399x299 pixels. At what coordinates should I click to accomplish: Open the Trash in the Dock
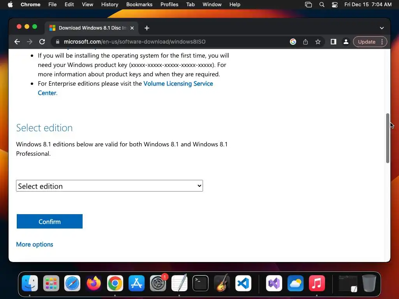tap(369, 283)
